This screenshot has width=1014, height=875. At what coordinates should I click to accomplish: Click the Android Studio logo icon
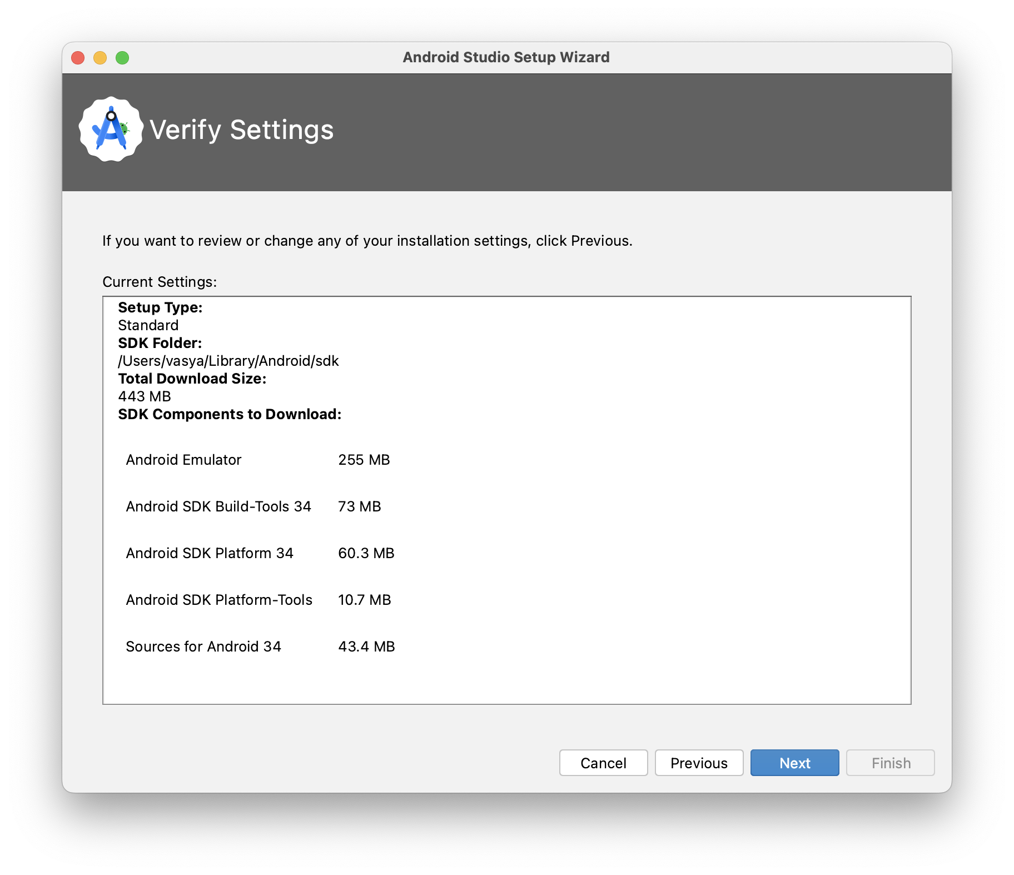coord(111,130)
